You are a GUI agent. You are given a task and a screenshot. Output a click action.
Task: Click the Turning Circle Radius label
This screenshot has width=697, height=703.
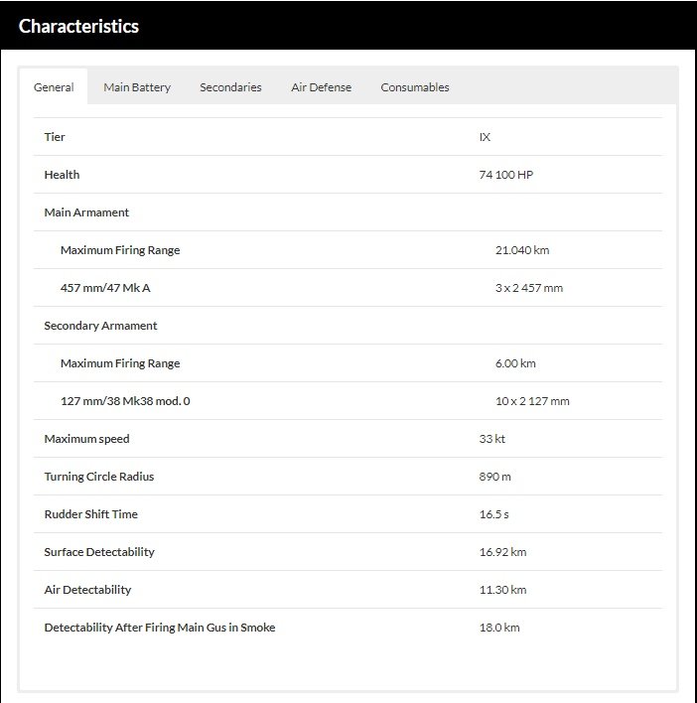(99, 477)
